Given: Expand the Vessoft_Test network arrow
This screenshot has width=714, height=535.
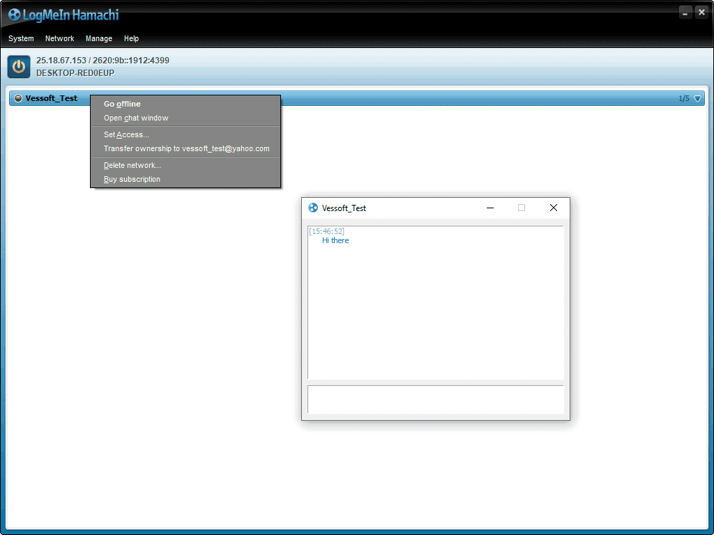Looking at the screenshot, I should coord(697,98).
